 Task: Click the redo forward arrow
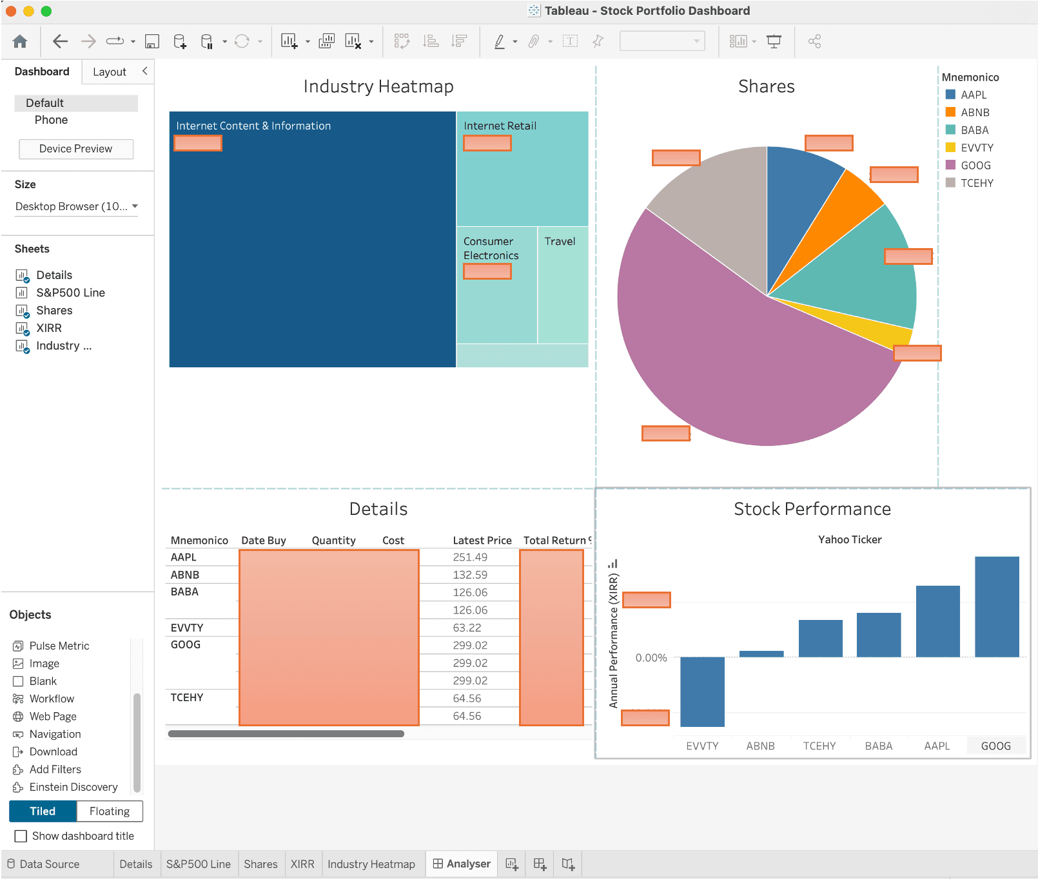[88, 42]
